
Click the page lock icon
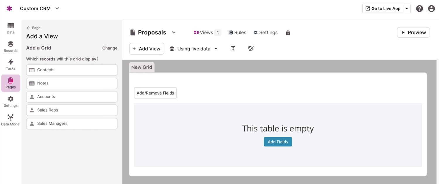coord(288,32)
